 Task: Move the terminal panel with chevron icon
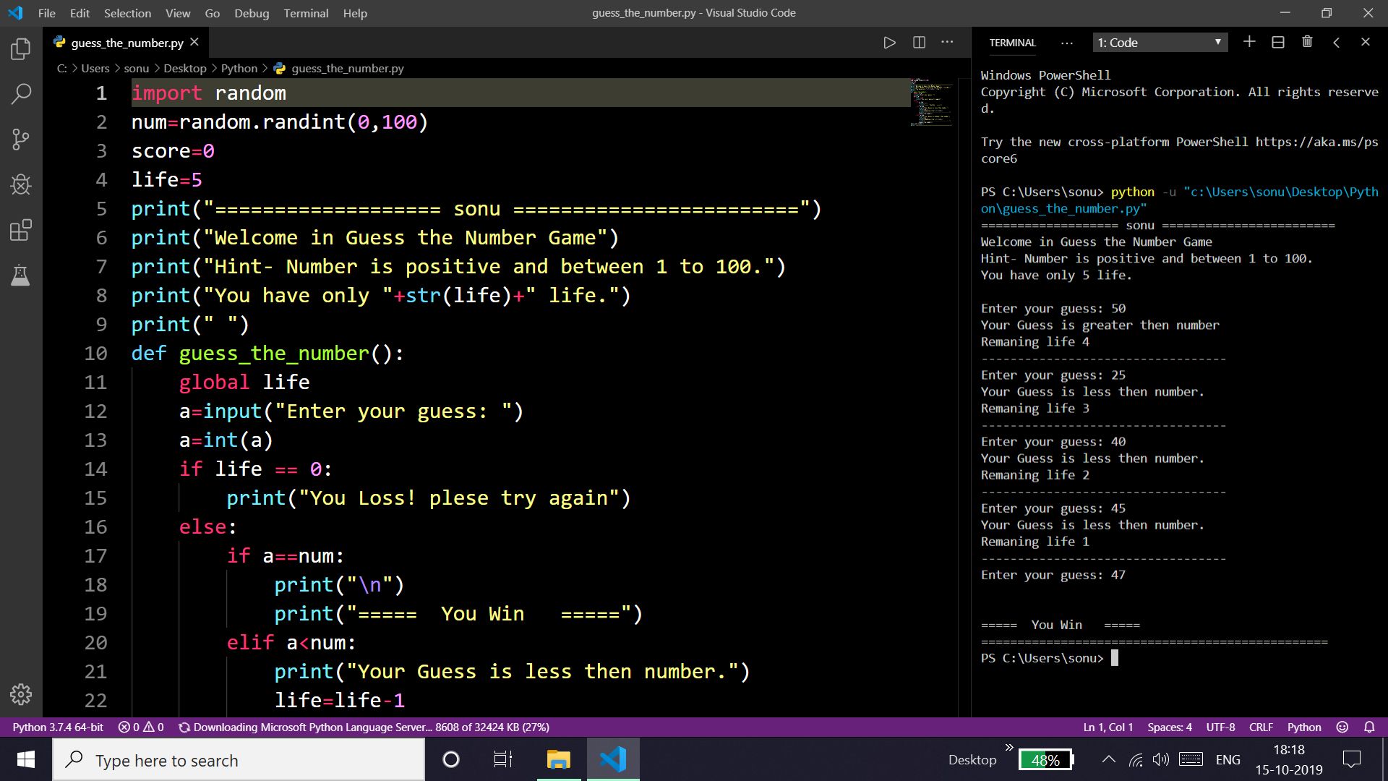(1336, 42)
